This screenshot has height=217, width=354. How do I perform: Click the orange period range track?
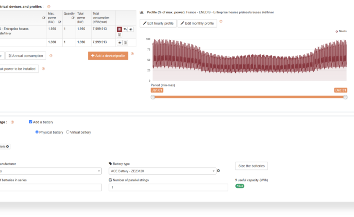[249, 97]
